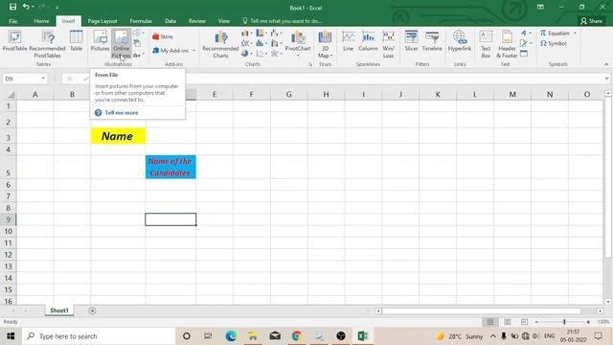
Task: Switch to Page Layout view in status bar
Action: pyautogui.click(x=507, y=322)
